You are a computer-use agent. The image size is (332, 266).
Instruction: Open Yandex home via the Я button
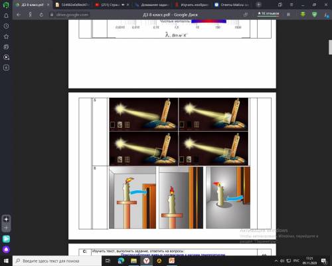click(x=30, y=15)
